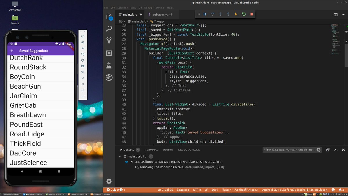The width and height of the screenshot is (348, 196).
Task: Tap the phone's Home navigation button
Action: [41, 172]
